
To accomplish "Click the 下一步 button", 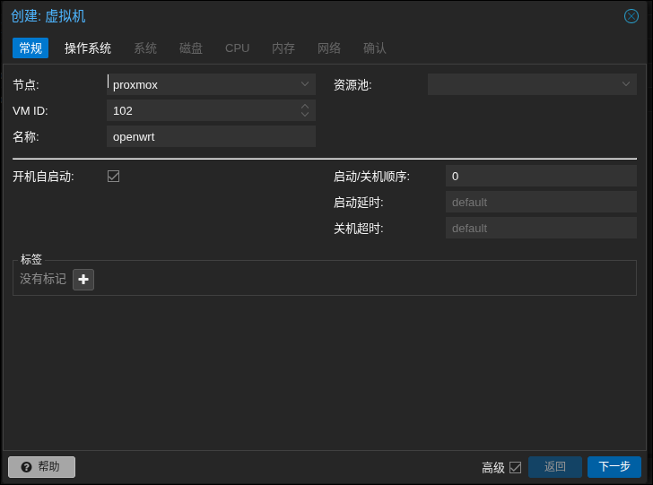I will 614,467.
